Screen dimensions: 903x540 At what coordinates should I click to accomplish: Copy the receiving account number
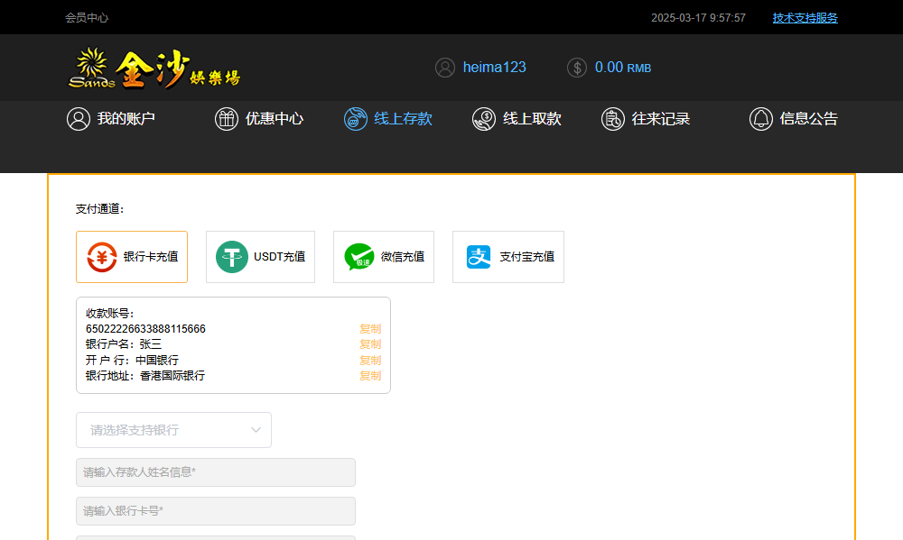tap(370, 329)
